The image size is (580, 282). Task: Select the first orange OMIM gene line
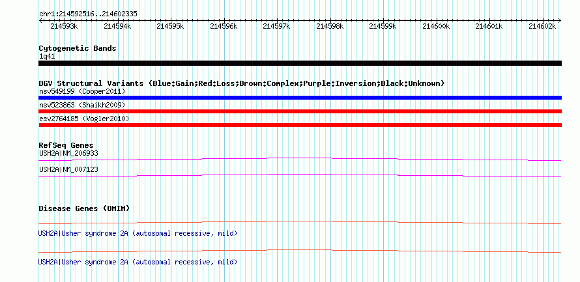coord(300,222)
